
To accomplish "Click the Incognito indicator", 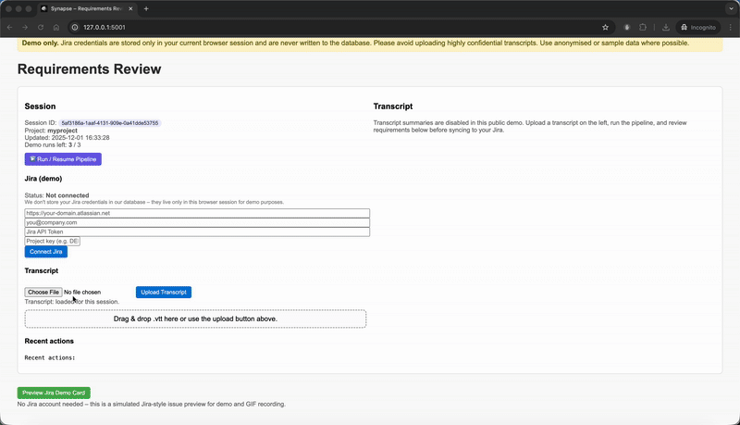I will (x=698, y=28).
